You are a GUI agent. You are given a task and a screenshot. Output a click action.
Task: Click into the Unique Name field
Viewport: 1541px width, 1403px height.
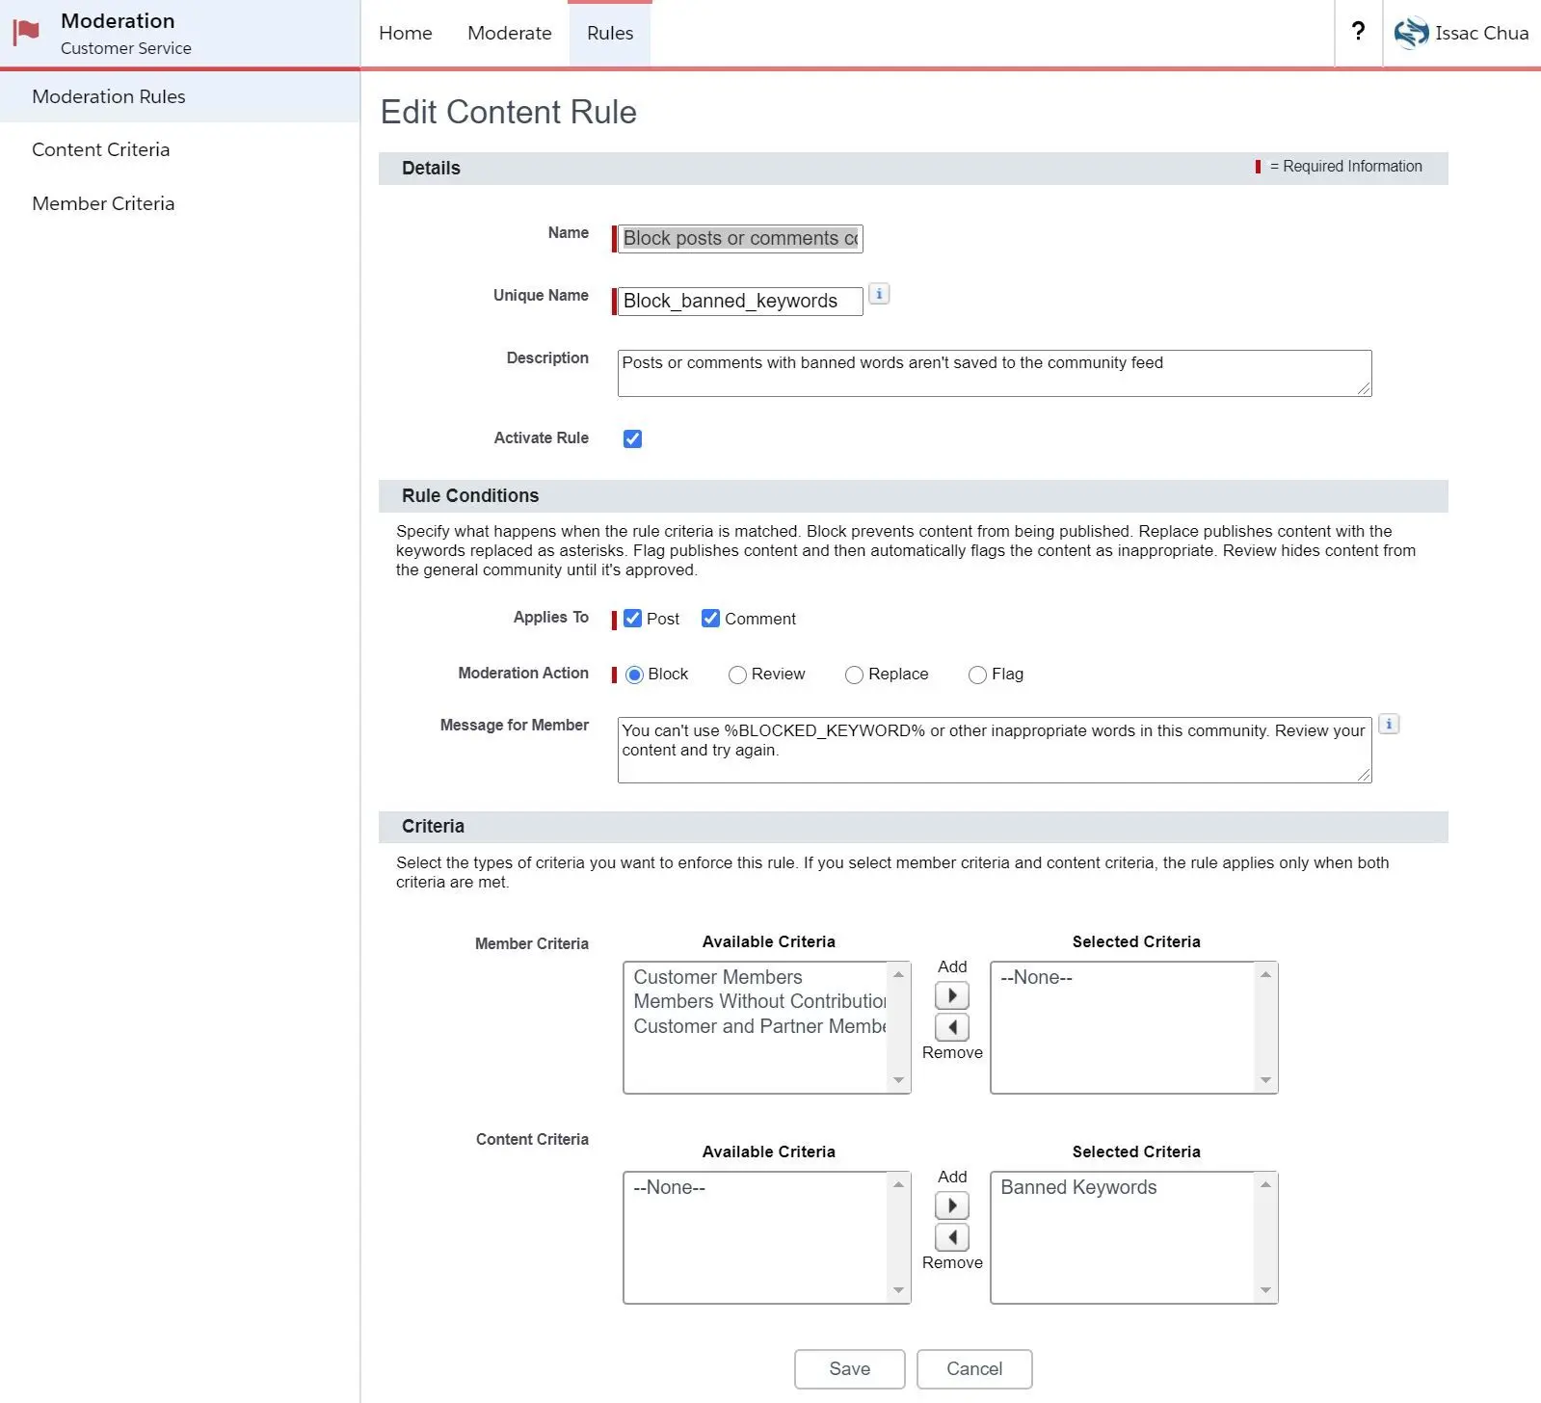(x=740, y=301)
